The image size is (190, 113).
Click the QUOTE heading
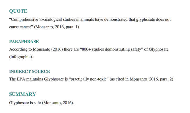click(18, 11)
